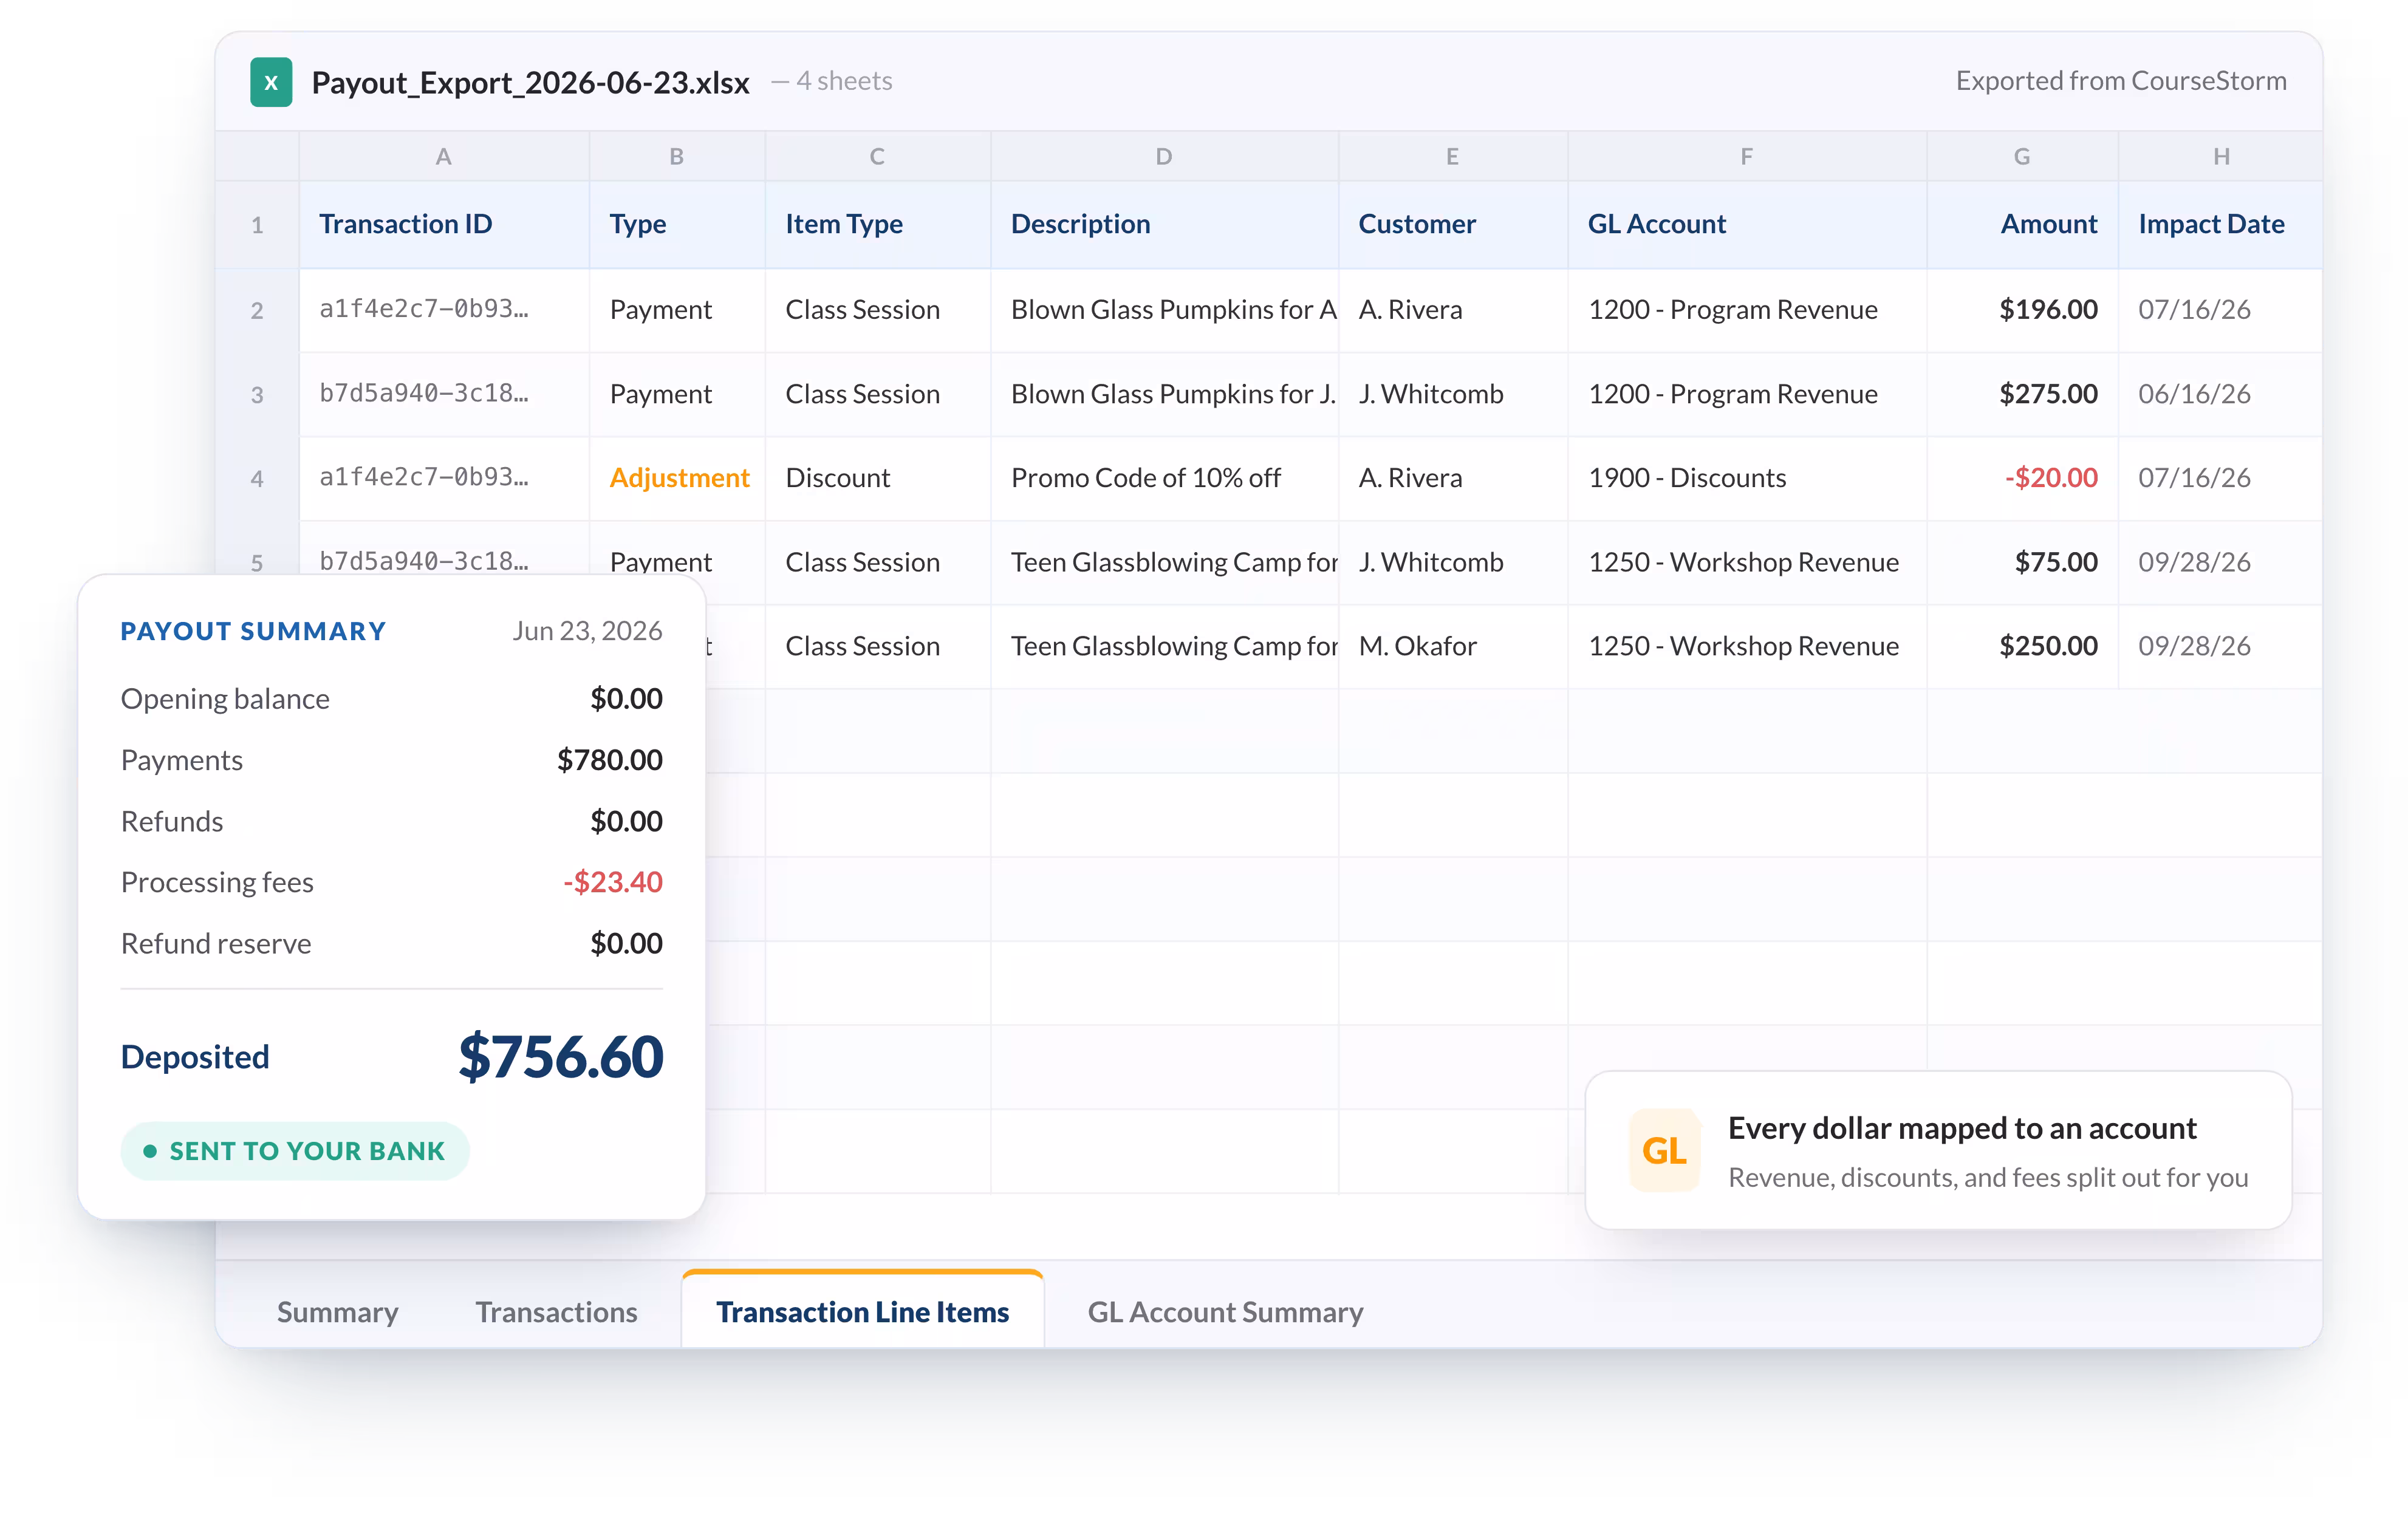Screen dimensions: 2408x1516
Task: Switch to the Transactions sheet tab
Action: (x=556, y=1311)
